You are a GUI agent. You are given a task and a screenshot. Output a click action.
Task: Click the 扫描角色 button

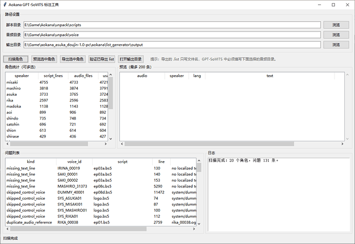(15, 59)
